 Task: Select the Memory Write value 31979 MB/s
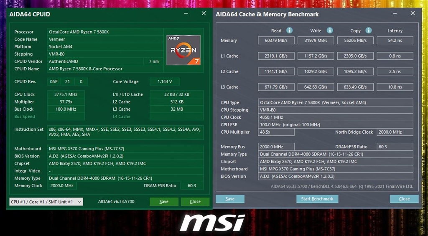(316, 41)
